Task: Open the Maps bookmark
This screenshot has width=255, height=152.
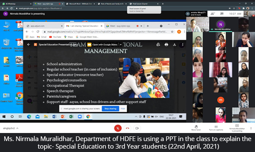Action: [x=69, y=37]
